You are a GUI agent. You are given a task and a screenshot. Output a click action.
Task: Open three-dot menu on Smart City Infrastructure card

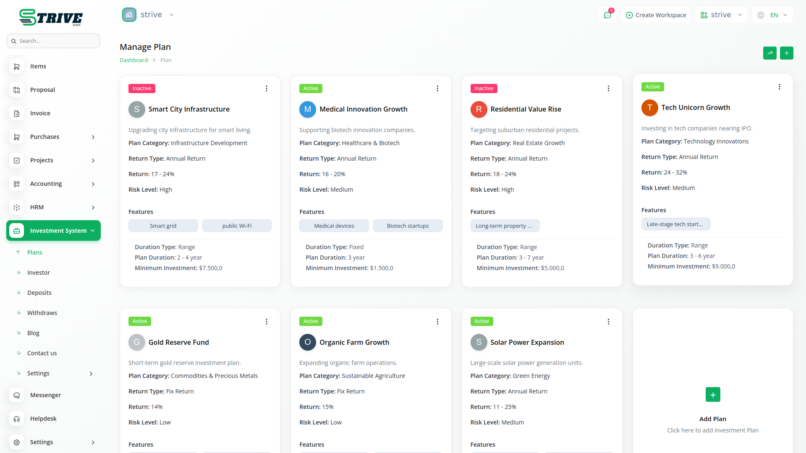click(267, 89)
